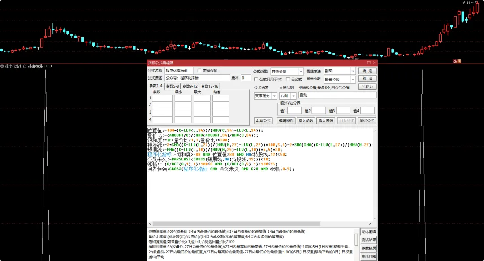Click the 取消 button

[x=367, y=79]
